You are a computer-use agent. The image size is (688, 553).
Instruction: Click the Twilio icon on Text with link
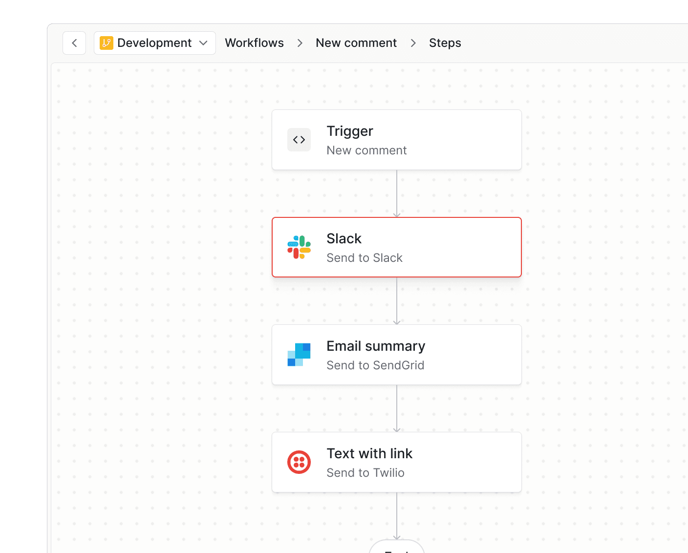[x=299, y=462]
